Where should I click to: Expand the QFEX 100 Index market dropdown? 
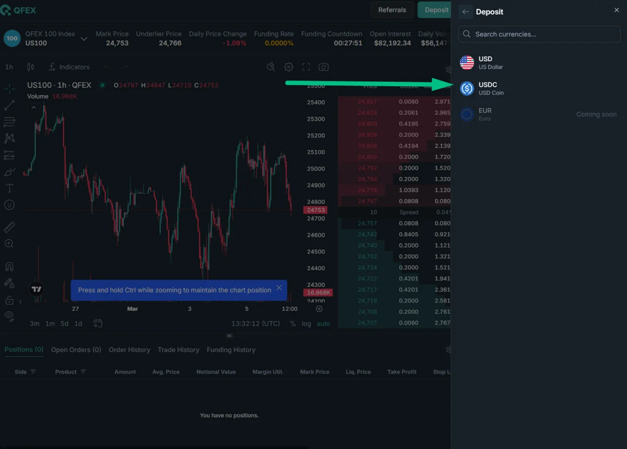click(x=84, y=39)
